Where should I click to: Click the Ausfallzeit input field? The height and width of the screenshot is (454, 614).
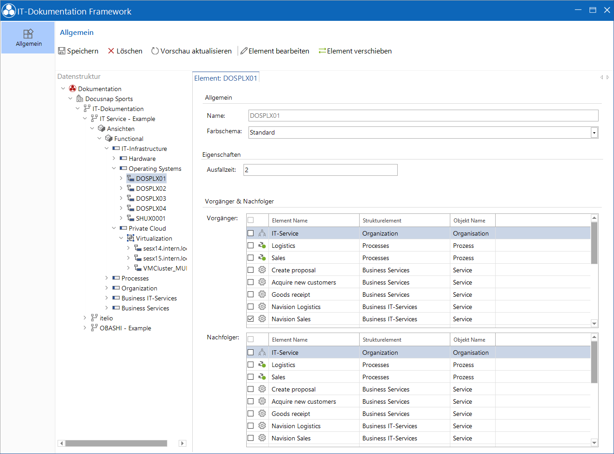coord(321,170)
